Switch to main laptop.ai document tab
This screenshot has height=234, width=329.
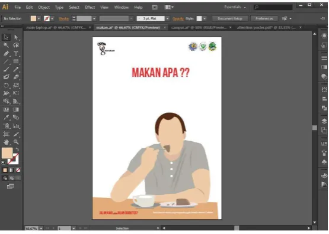(56, 27)
